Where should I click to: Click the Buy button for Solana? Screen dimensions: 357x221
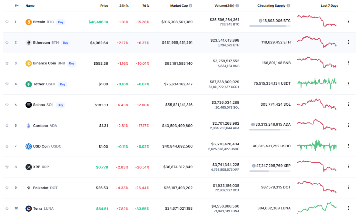[x=60, y=105]
